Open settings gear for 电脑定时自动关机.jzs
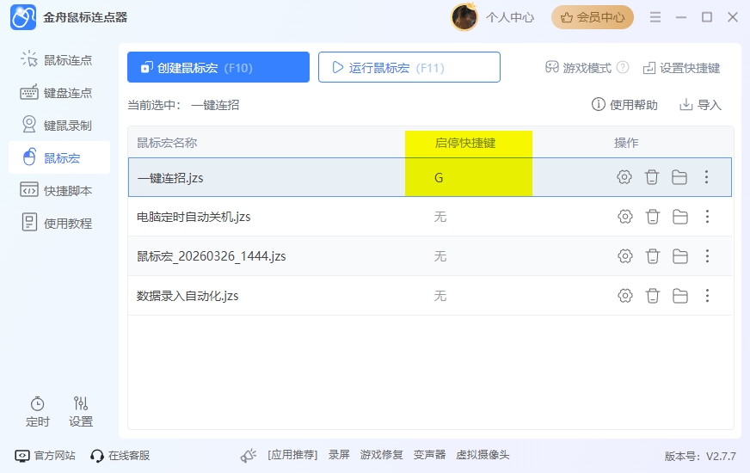750x473 pixels. tap(624, 217)
